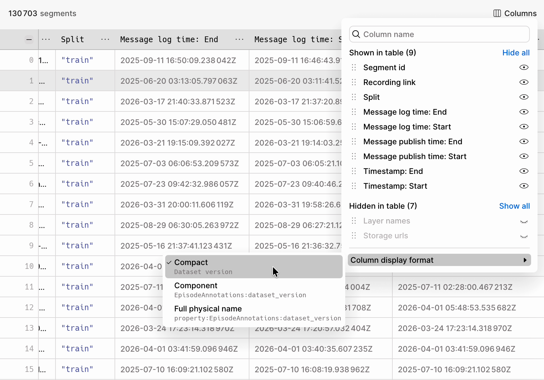The image size is (544, 380).
Task: Hide Message log time: Start column
Action: (x=524, y=127)
